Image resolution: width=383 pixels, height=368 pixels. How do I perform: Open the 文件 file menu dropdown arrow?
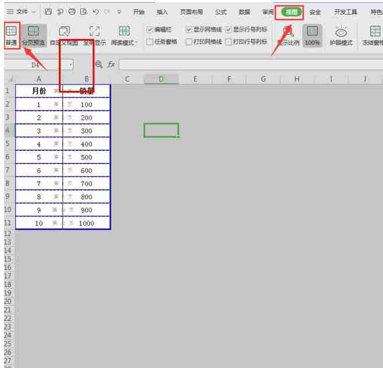click(x=34, y=12)
